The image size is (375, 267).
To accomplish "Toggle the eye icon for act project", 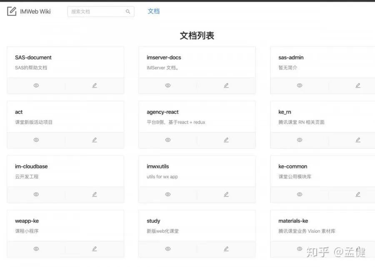I will click(x=36, y=140).
